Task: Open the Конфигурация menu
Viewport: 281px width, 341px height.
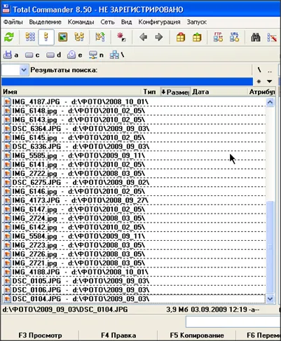Action: coord(159,22)
